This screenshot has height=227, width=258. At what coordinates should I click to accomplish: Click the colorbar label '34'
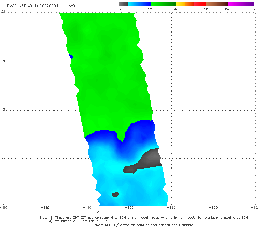(175, 9)
